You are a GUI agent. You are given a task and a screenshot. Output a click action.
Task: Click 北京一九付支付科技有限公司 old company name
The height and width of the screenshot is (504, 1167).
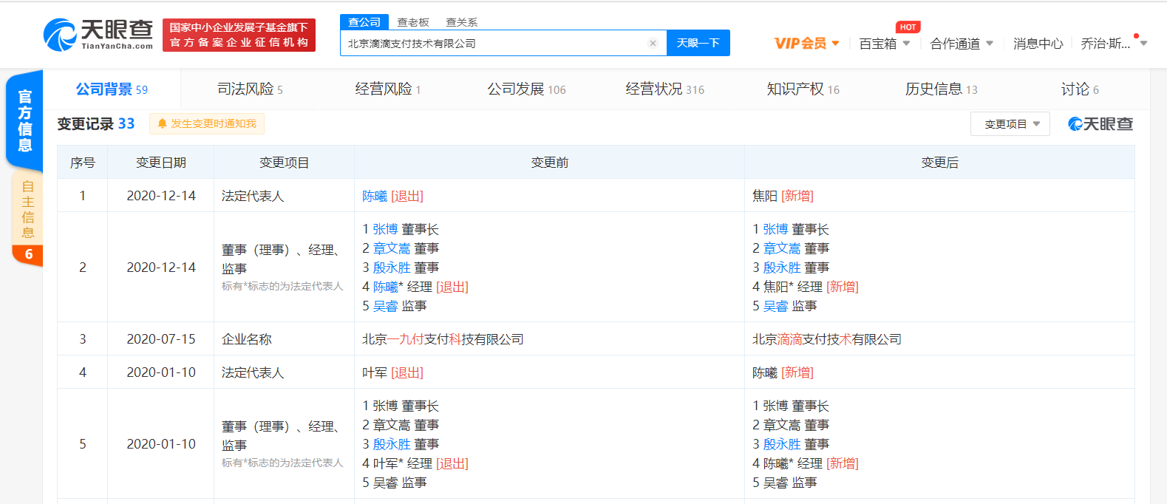443,339
